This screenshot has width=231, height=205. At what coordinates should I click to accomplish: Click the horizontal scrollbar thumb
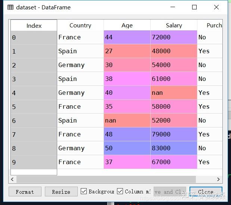(106, 179)
